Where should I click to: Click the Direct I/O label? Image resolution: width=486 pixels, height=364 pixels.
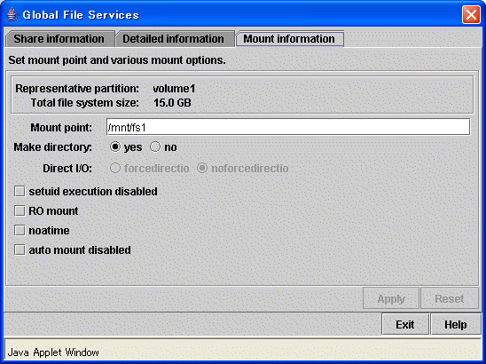67,169
